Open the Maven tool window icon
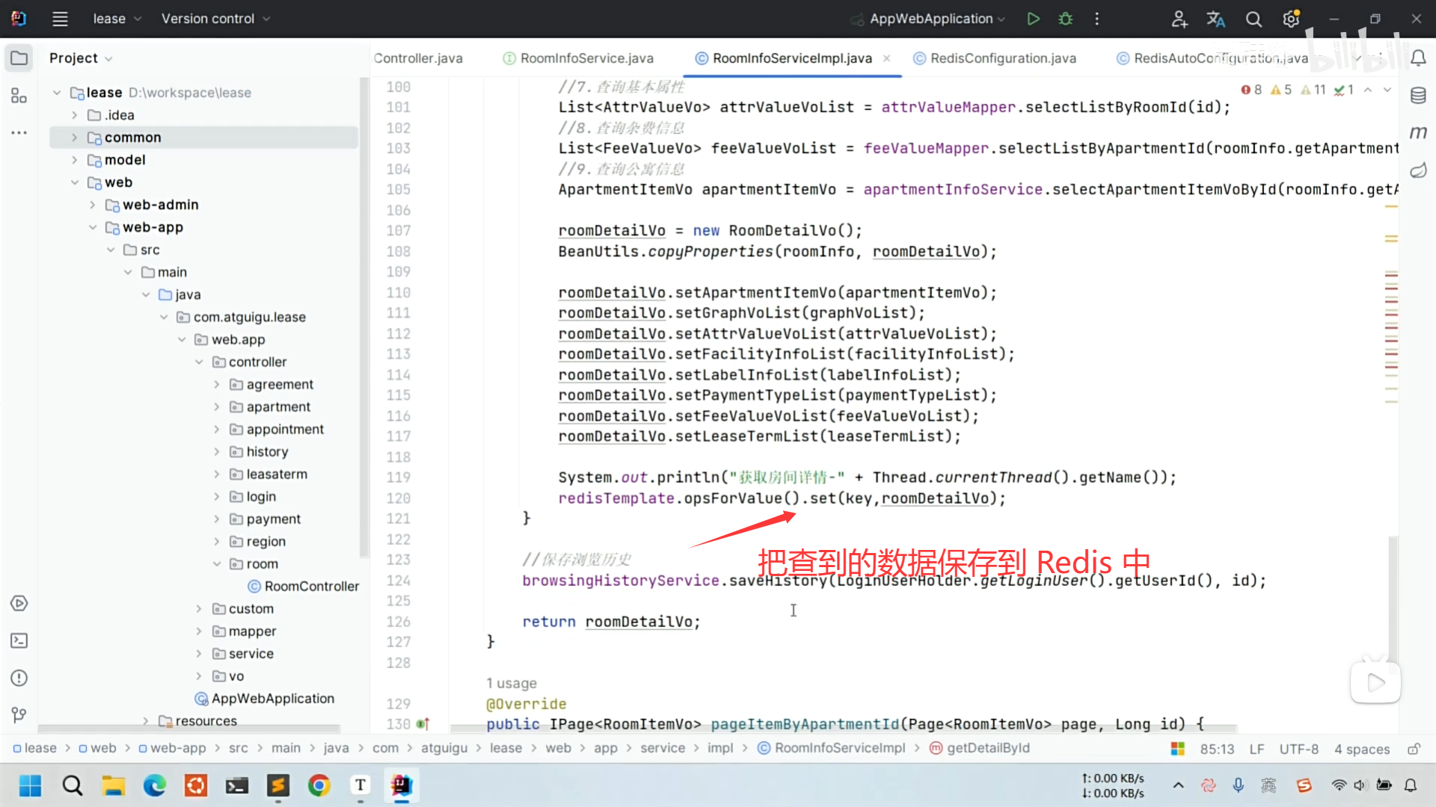The image size is (1436, 807). point(1418,132)
